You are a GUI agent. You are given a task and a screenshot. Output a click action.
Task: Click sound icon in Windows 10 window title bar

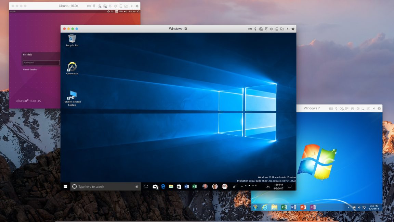tap(271, 29)
